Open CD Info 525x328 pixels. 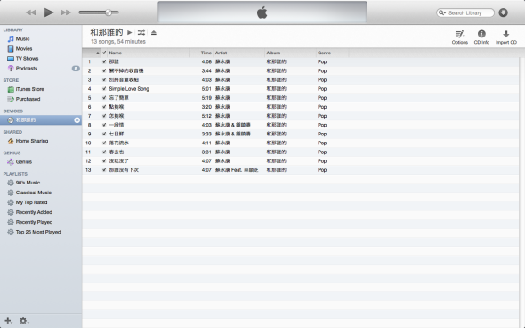[481, 37]
